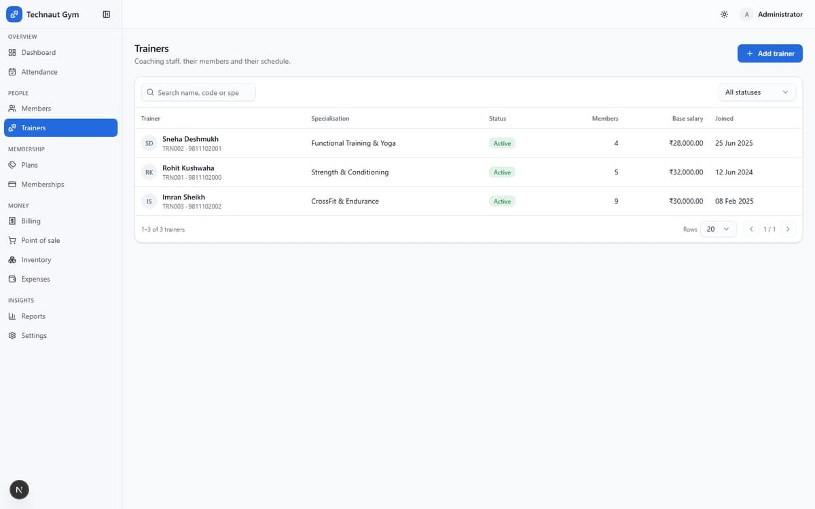This screenshot has height=509, width=815.
Task: Click the Plans tag icon
Action: pos(12,165)
